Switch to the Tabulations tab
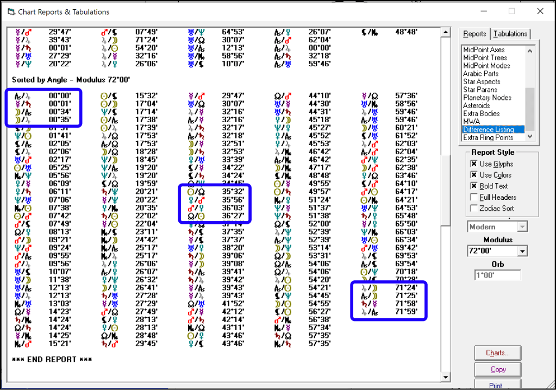The width and height of the screenshot is (556, 390). click(510, 34)
